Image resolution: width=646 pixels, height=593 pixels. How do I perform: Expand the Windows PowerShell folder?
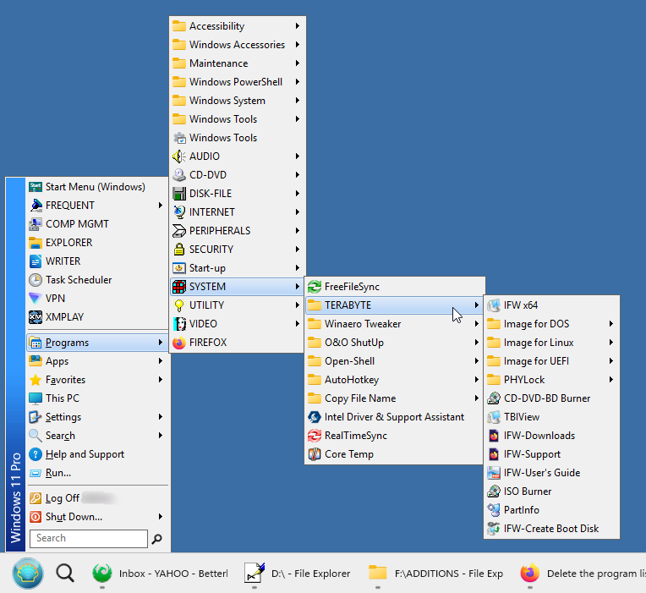point(298,82)
